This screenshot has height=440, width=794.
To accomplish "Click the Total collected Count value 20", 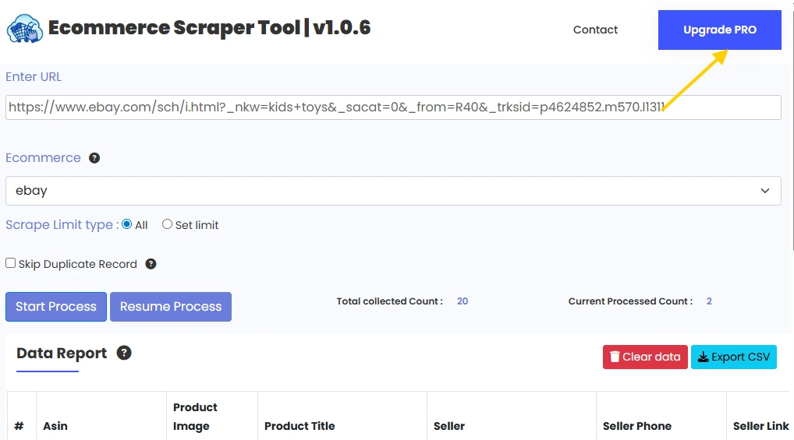I will click(x=463, y=301).
